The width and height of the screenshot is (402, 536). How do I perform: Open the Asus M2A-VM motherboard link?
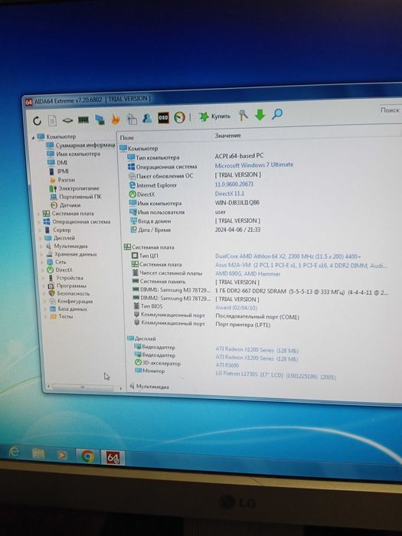tap(301, 265)
